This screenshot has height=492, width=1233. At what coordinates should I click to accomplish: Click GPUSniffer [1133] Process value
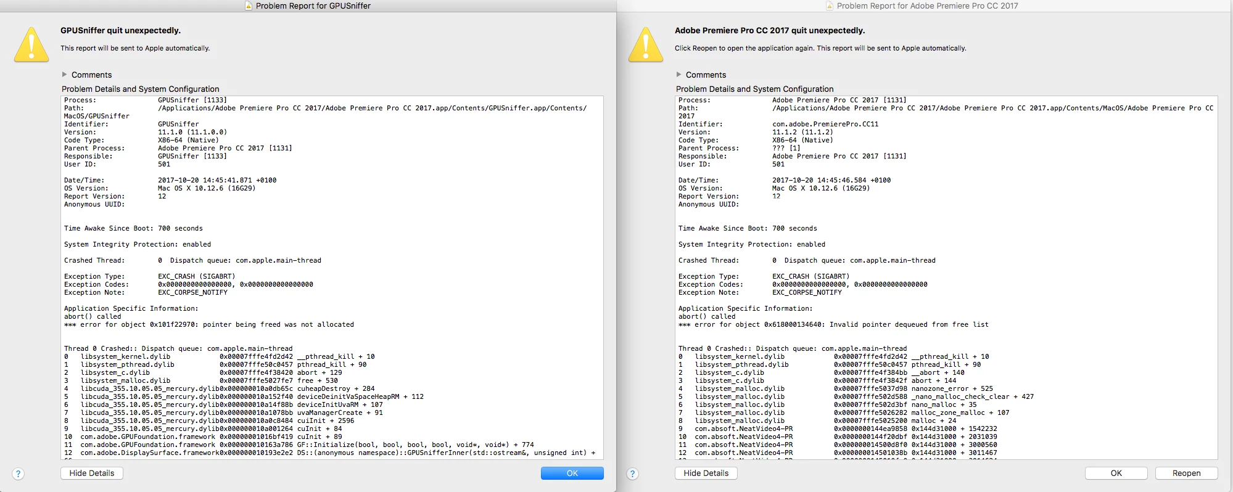[192, 100]
